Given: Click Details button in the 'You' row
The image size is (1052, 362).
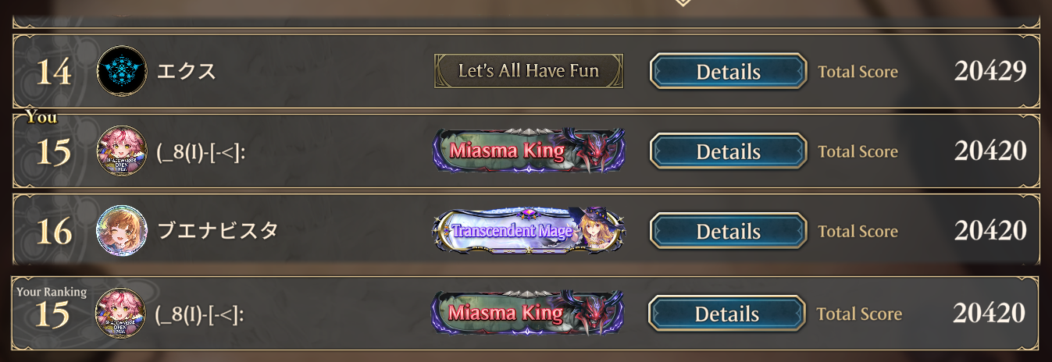Looking at the screenshot, I should pos(728,151).
